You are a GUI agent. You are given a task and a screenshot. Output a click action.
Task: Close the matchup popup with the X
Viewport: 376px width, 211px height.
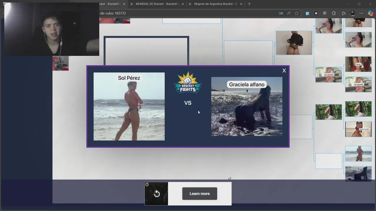point(284,71)
